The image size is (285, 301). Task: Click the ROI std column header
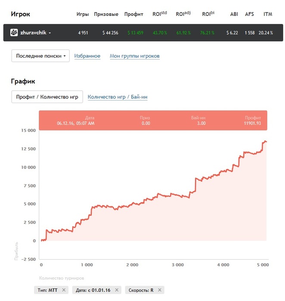[x=160, y=14]
